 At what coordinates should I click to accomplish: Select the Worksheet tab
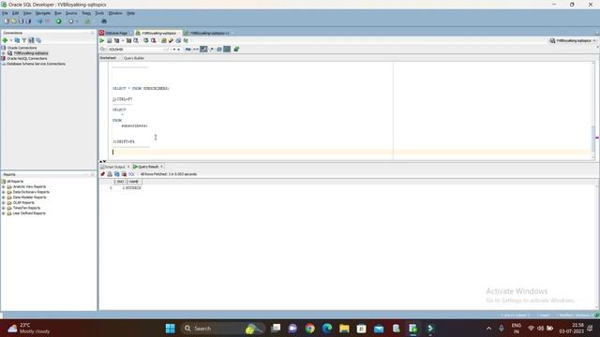(x=108, y=58)
